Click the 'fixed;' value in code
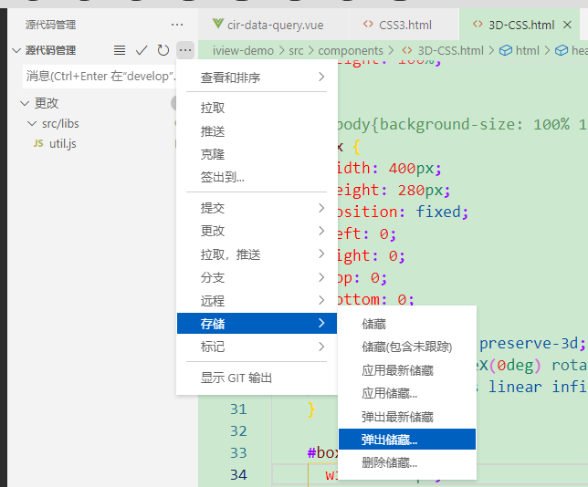 (442, 212)
